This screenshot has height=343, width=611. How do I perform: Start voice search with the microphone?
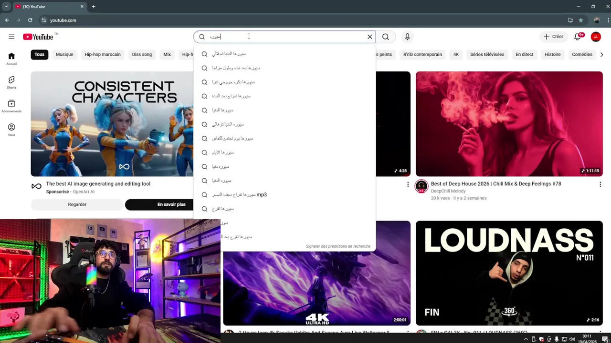click(x=407, y=37)
